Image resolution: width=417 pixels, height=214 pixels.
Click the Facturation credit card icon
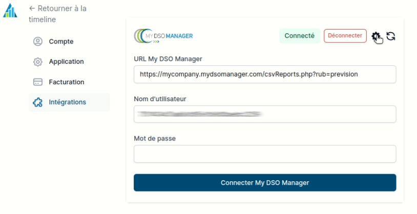pos(37,82)
